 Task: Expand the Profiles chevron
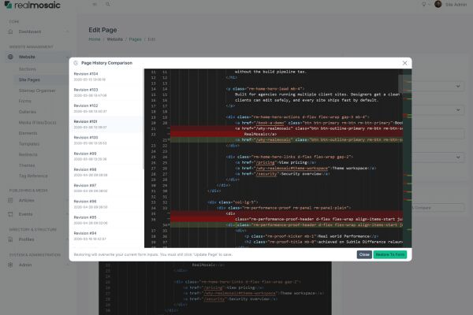67,239
